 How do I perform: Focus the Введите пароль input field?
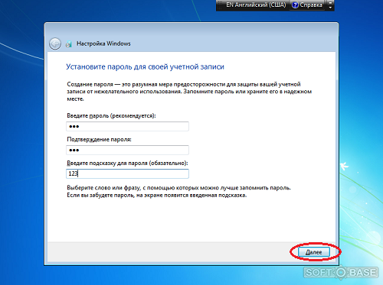[127, 126]
